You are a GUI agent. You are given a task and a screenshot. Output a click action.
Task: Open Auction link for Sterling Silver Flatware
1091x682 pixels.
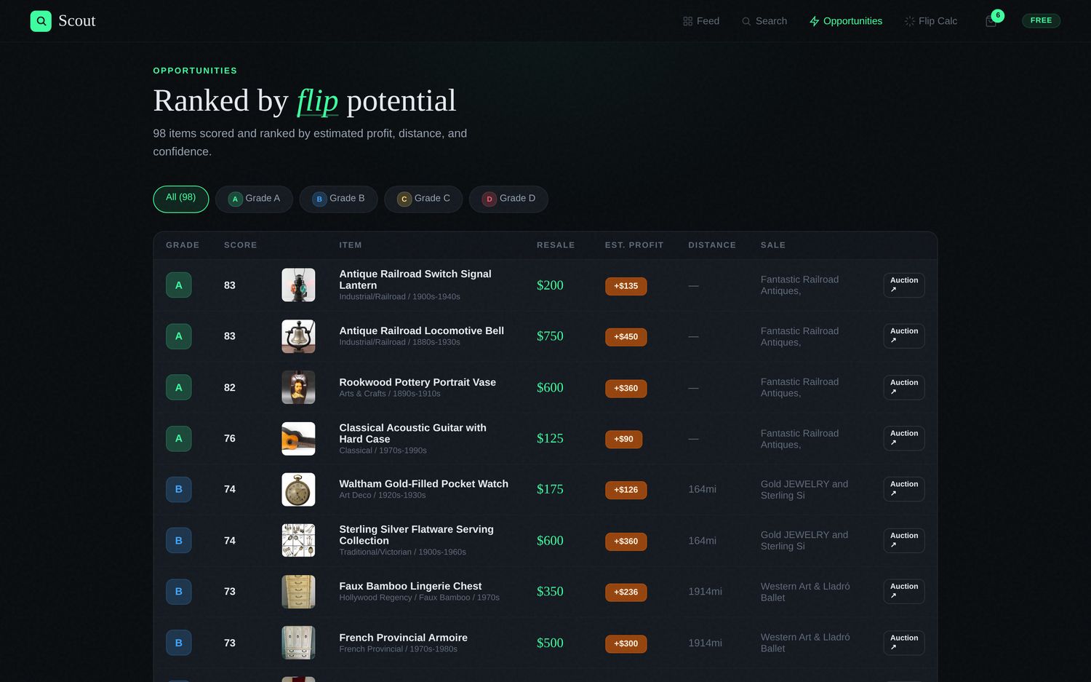[x=904, y=541]
